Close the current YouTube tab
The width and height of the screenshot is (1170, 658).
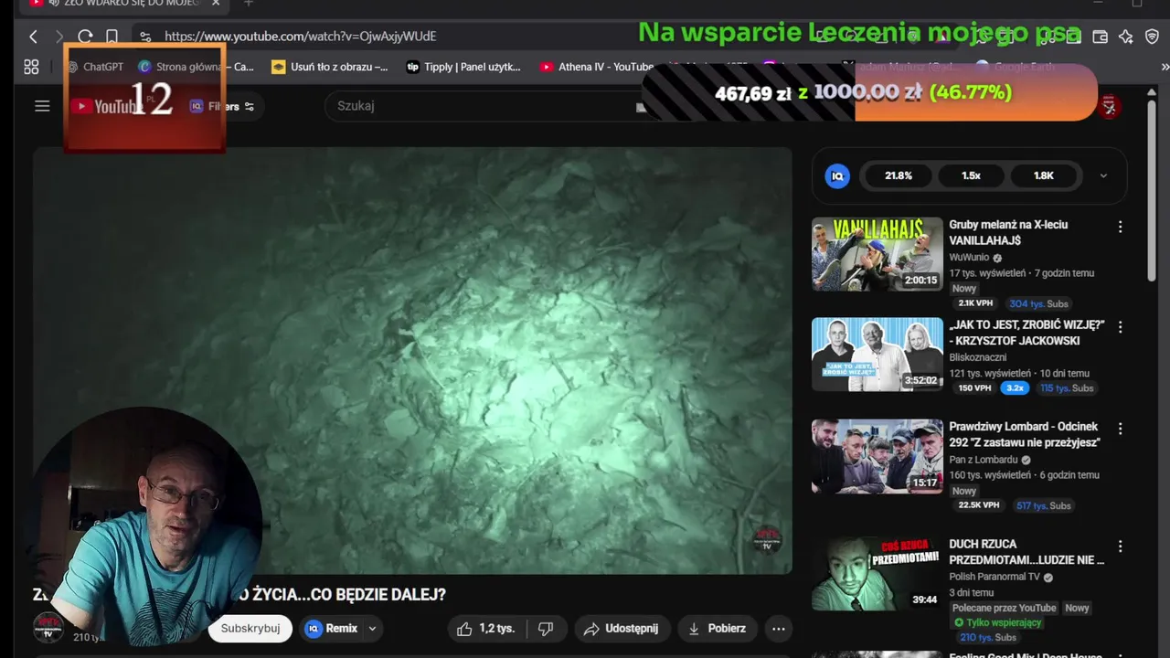click(x=216, y=5)
